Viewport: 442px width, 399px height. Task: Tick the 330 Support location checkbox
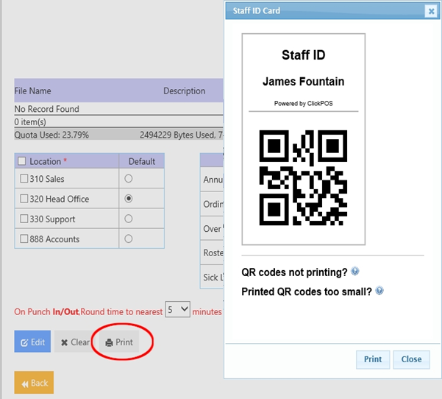coord(24,219)
